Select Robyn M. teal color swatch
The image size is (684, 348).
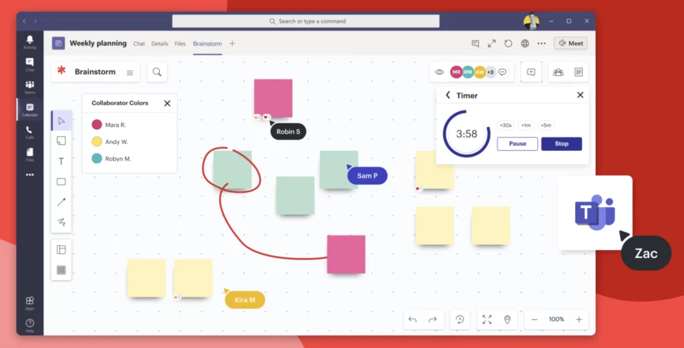97,159
